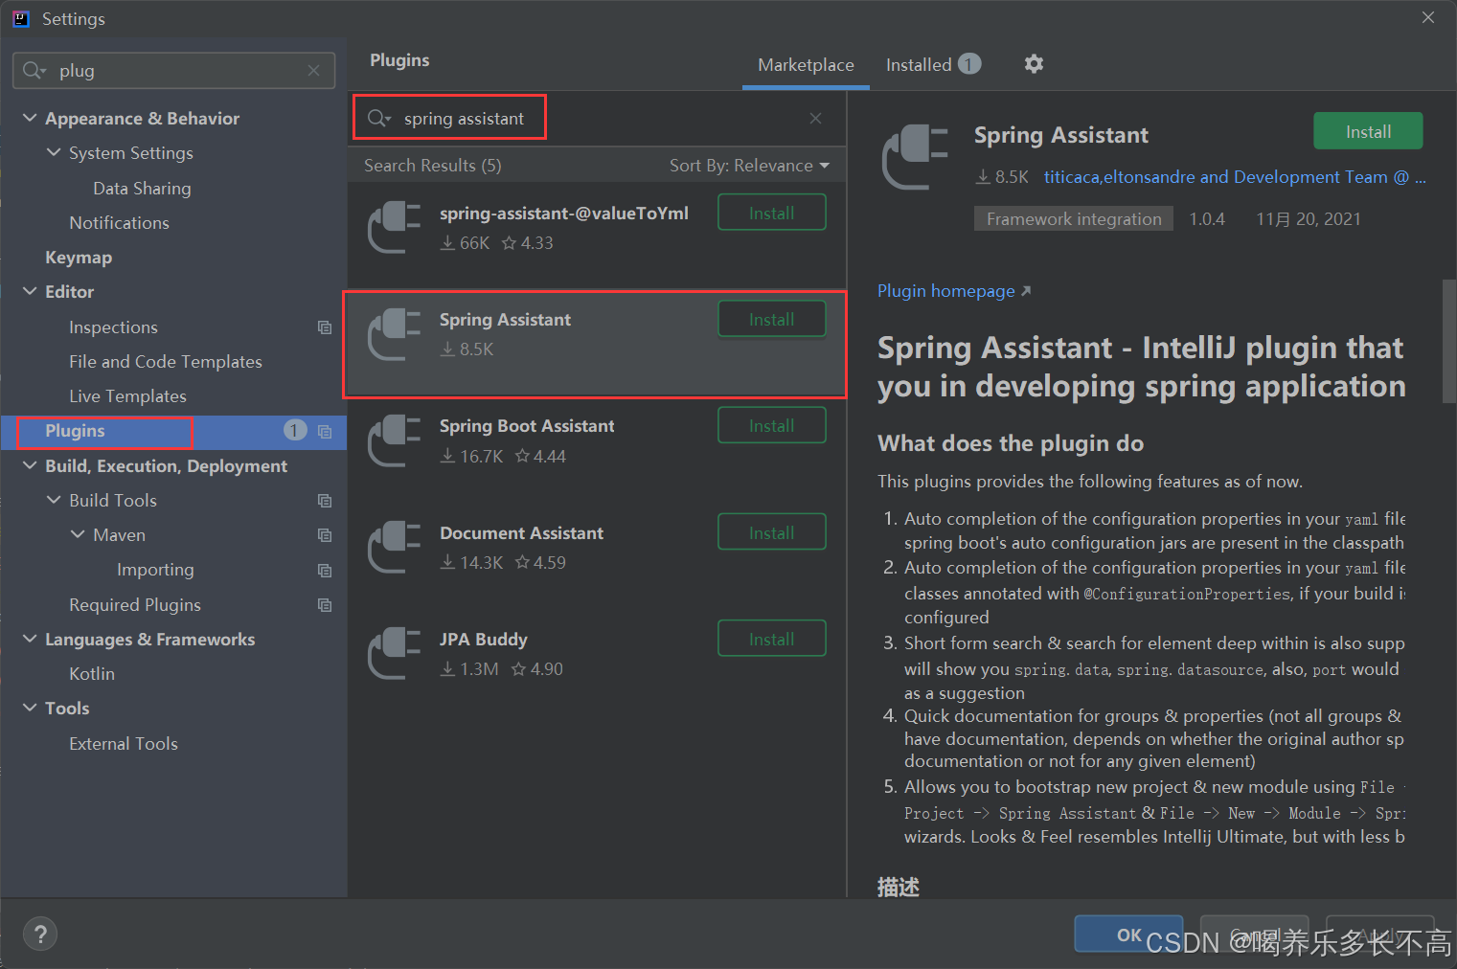Click the spring-assistant-@valueToYml plugin icon
Image resolution: width=1457 pixels, height=969 pixels.
point(395,228)
